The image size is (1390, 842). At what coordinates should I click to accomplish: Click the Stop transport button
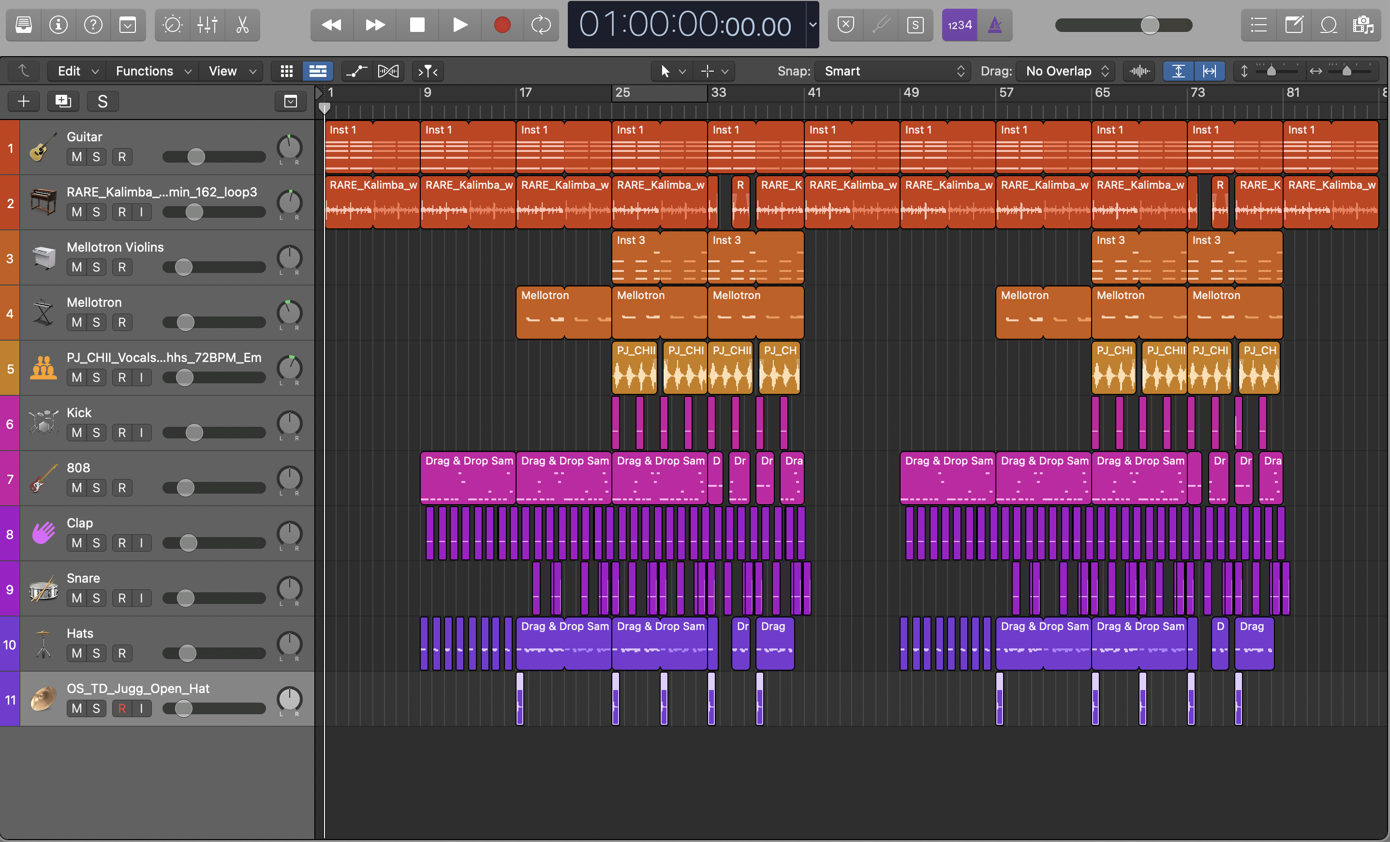(x=417, y=25)
